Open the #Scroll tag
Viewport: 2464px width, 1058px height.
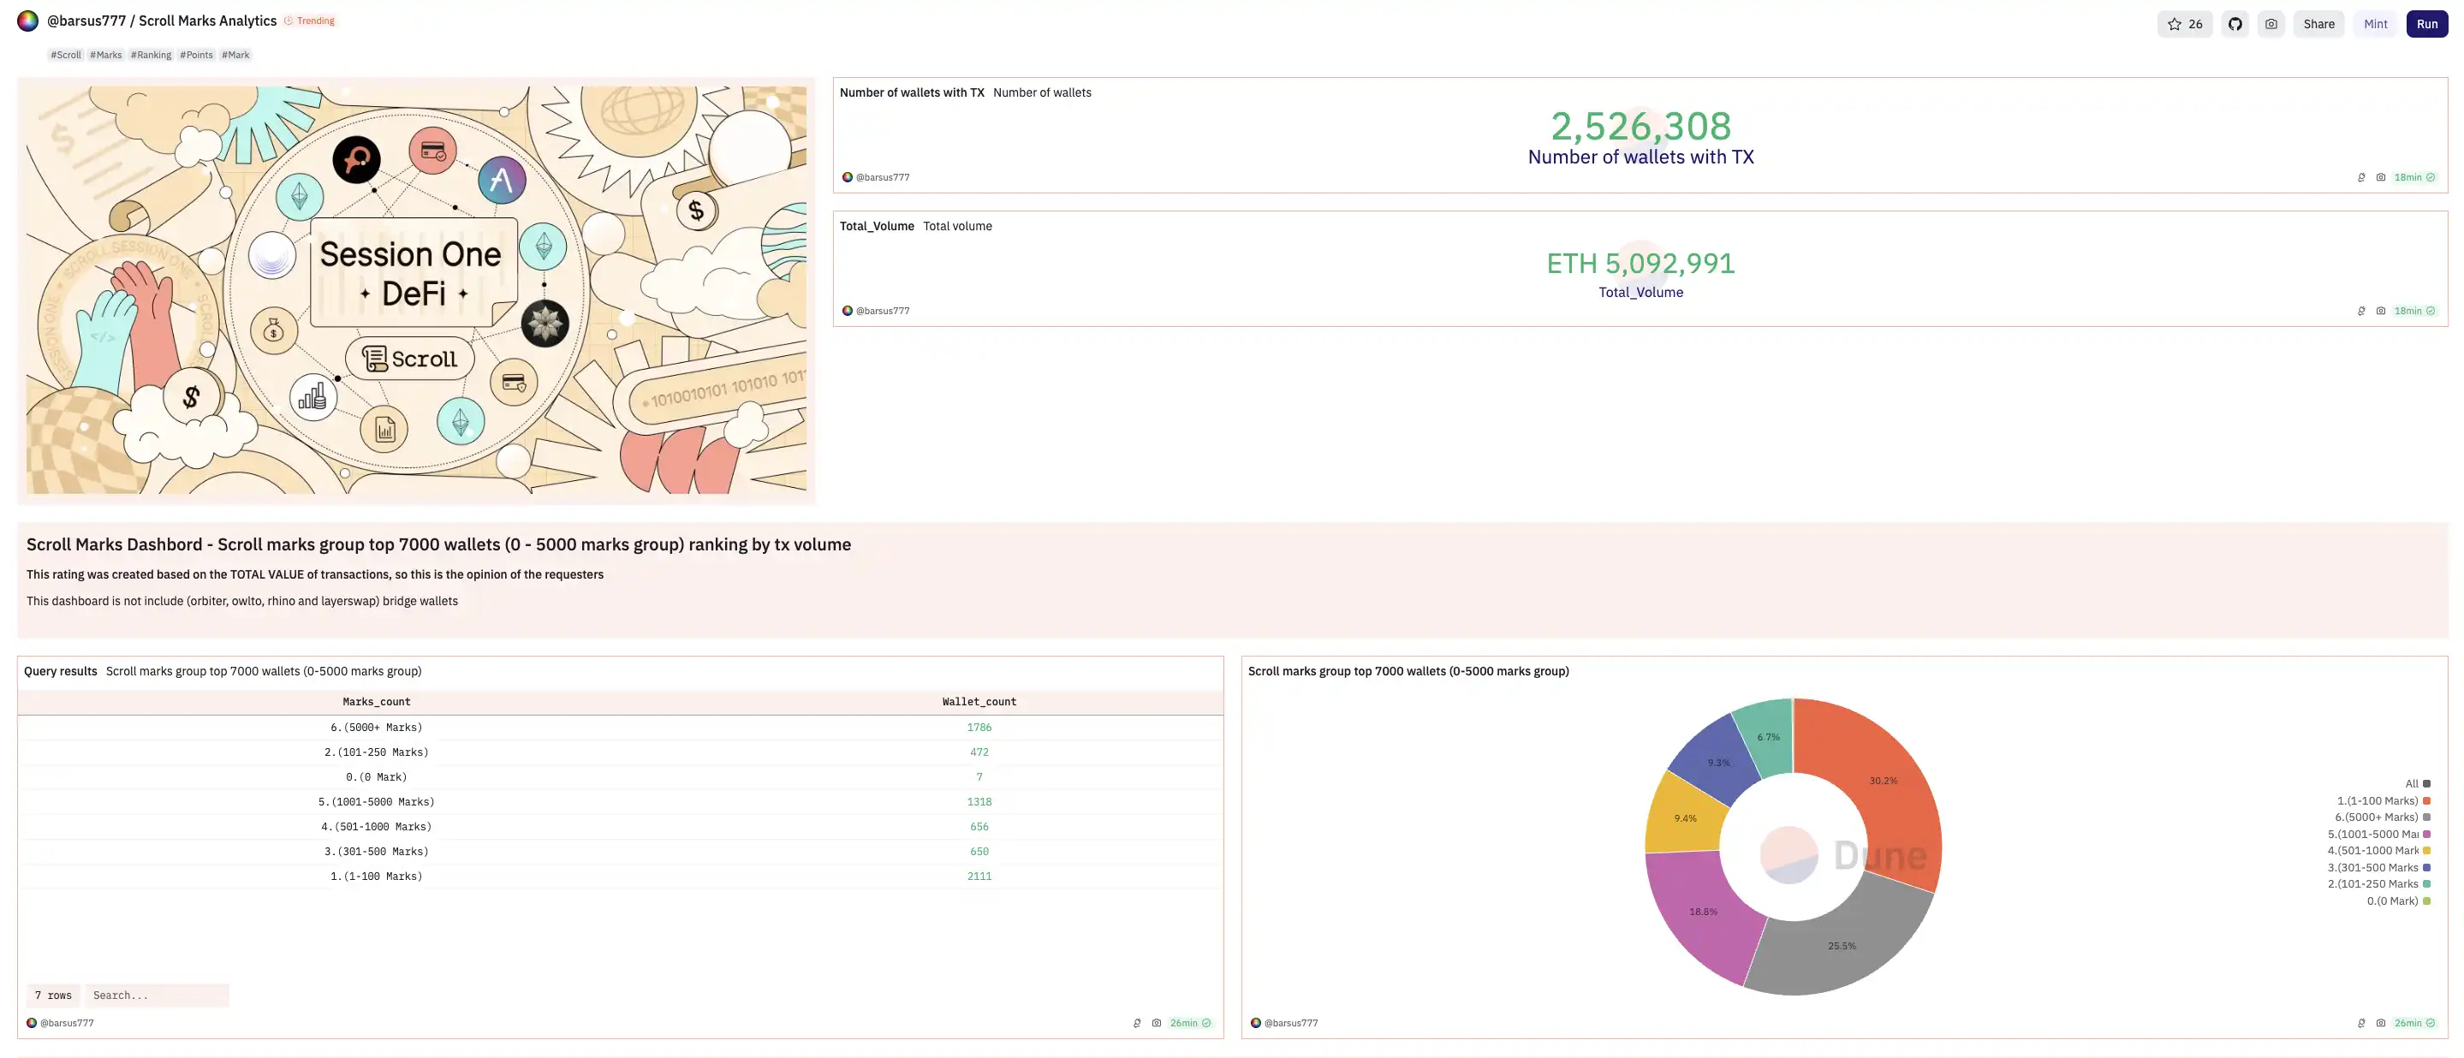pos(66,55)
